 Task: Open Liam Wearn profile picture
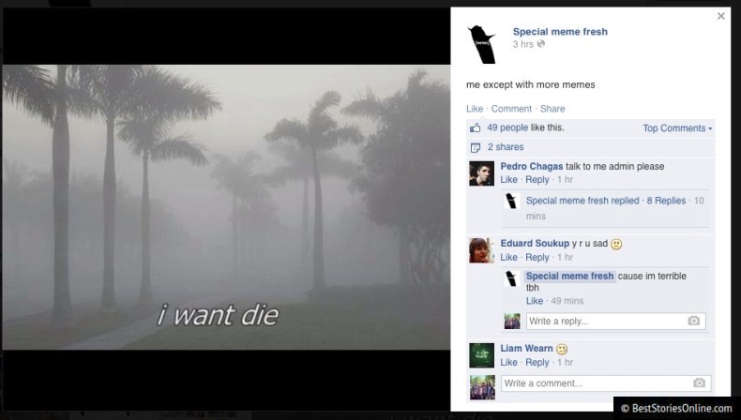click(481, 355)
